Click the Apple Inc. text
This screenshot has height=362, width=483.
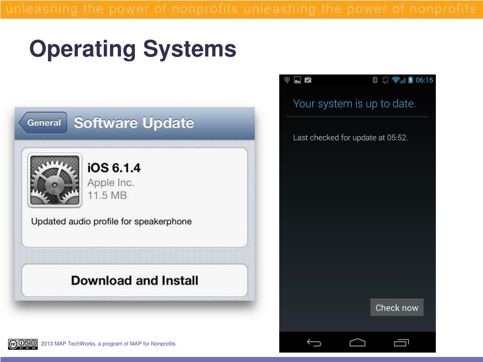(111, 182)
